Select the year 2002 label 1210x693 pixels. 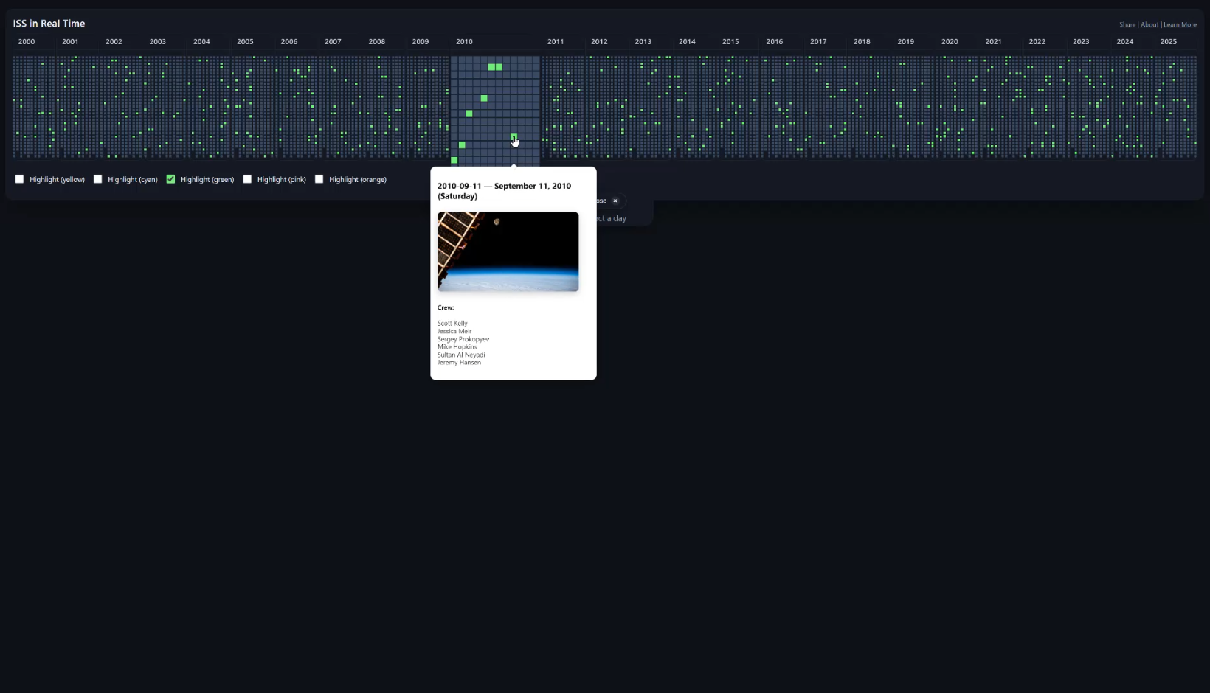pyautogui.click(x=114, y=42)
